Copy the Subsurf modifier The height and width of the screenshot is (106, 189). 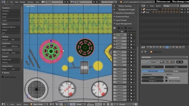[x=176, y=67]
